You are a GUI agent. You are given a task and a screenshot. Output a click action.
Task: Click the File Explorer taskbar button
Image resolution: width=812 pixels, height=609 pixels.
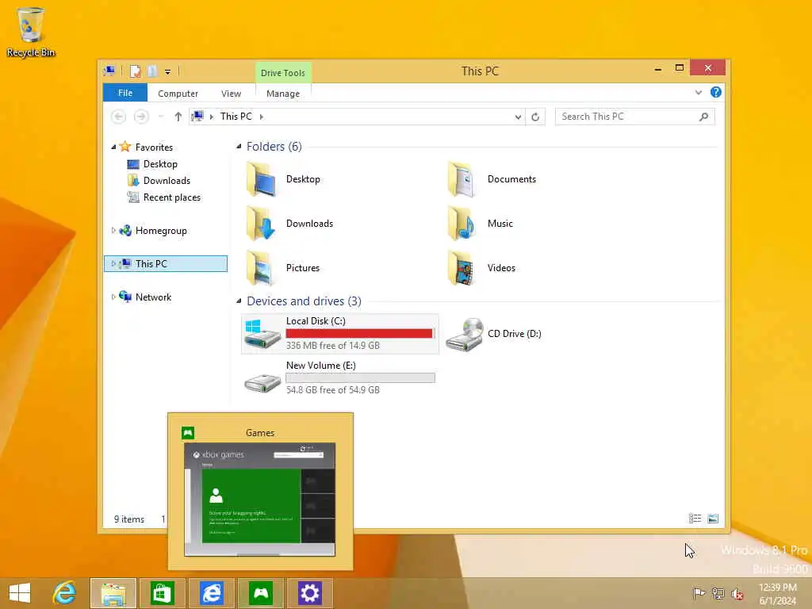coord(113,593)
